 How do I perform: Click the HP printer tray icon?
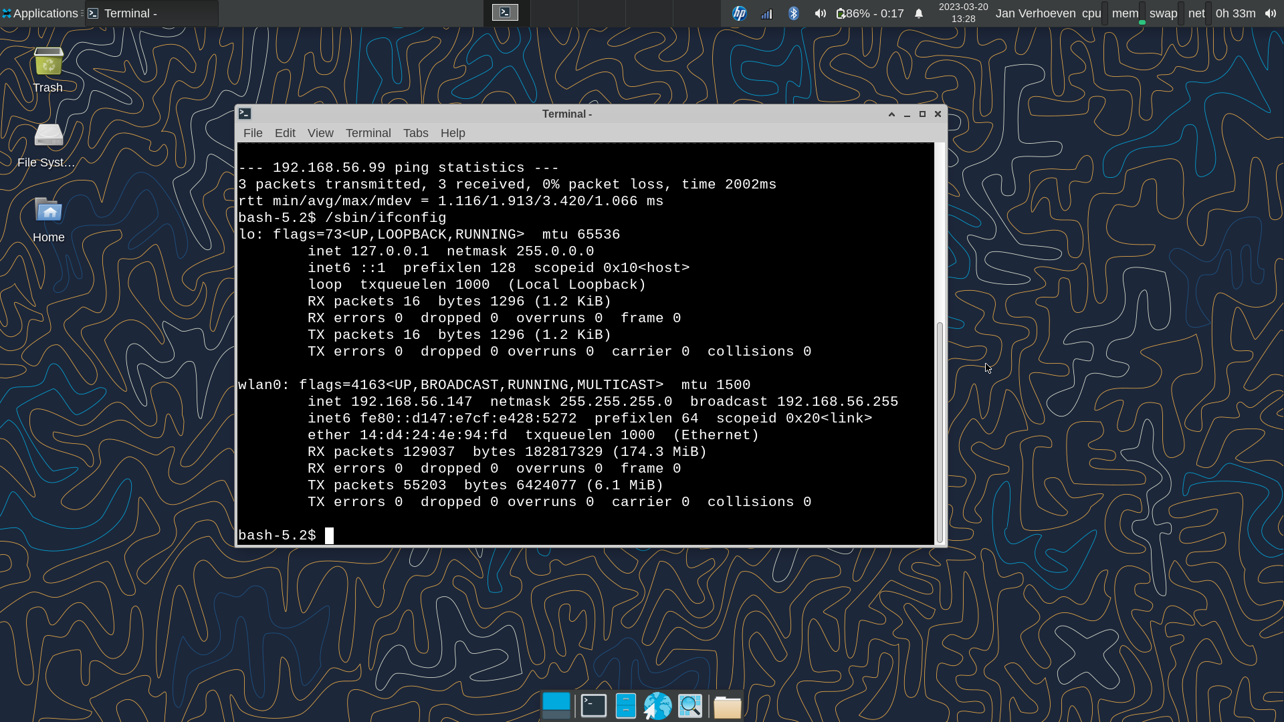coord(739,13)
